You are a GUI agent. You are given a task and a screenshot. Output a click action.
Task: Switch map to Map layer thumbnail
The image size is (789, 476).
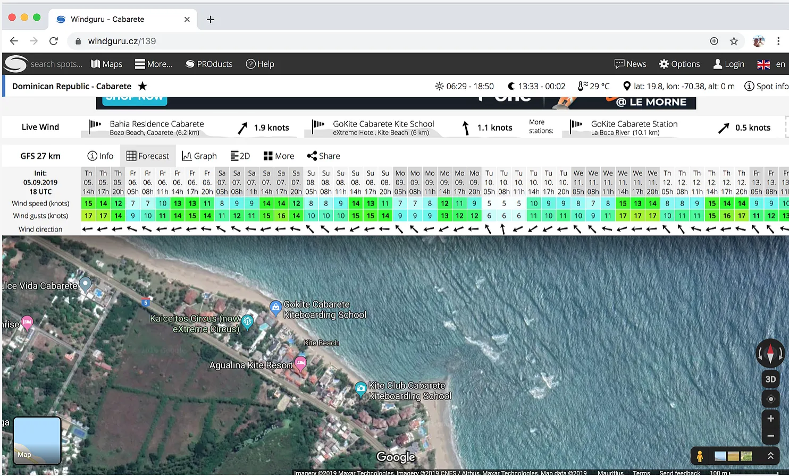(x=37, y=440)
